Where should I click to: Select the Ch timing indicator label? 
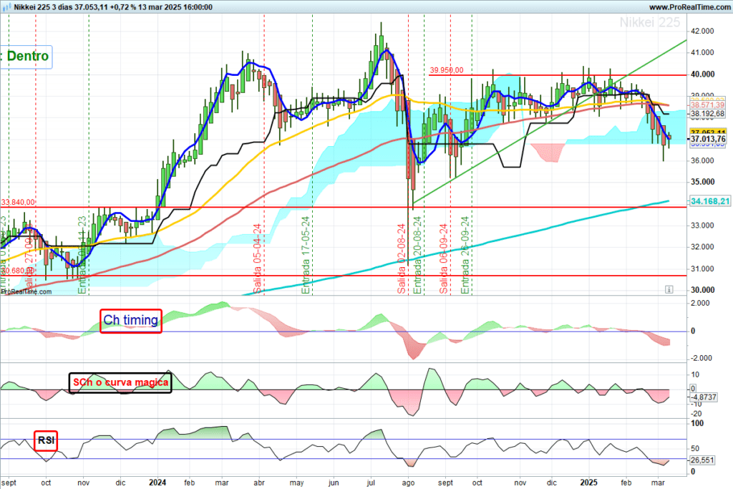point(131,321)
